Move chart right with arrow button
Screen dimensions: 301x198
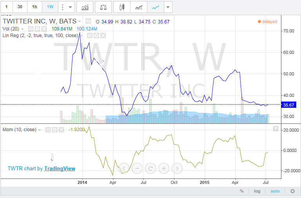pos(177,168)
